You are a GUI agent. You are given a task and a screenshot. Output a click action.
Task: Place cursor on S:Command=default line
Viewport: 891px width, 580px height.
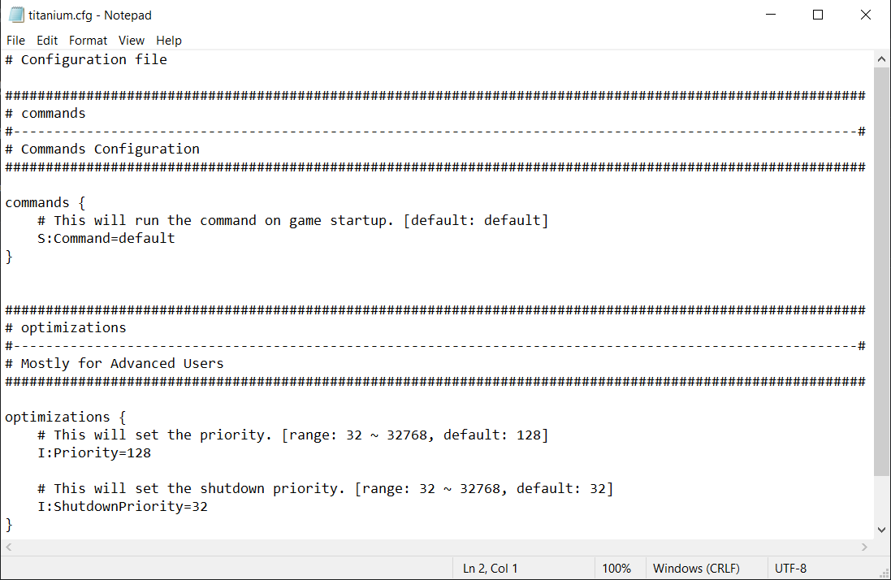(106, 239)
